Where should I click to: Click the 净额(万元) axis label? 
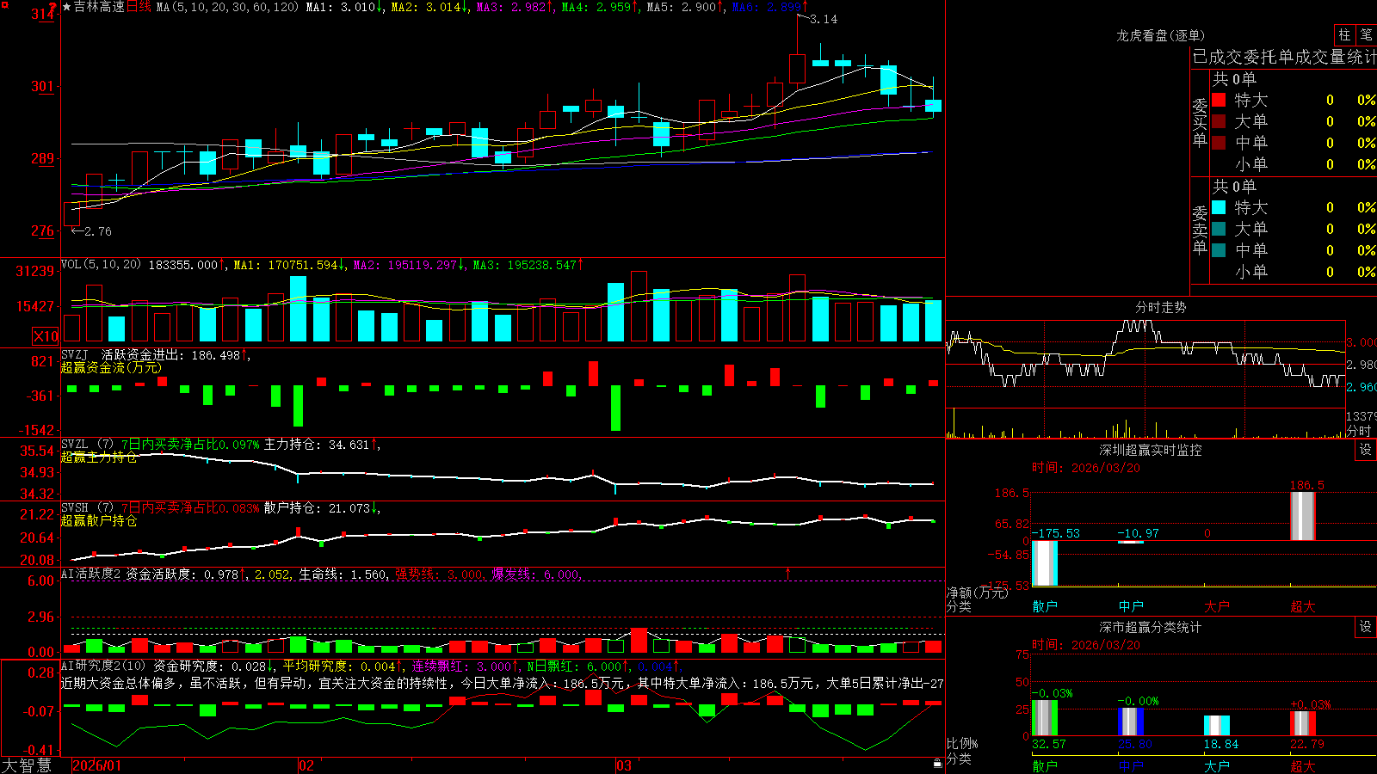[x=977, y=593]
